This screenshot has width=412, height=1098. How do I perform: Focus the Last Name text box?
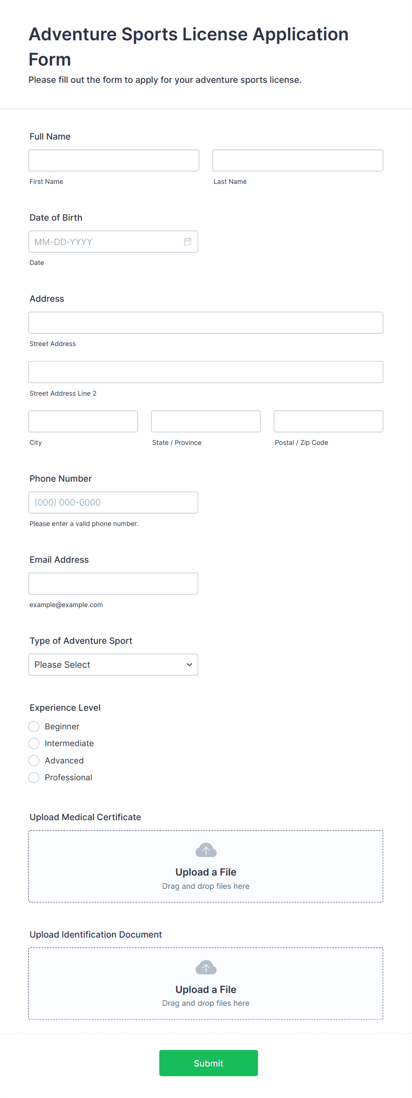coord(298,160)
